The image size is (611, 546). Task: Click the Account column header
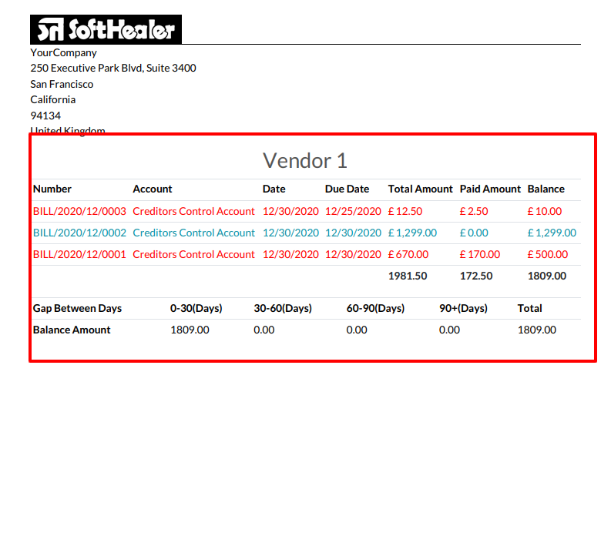pyautogui.click(x=153, y=189)
